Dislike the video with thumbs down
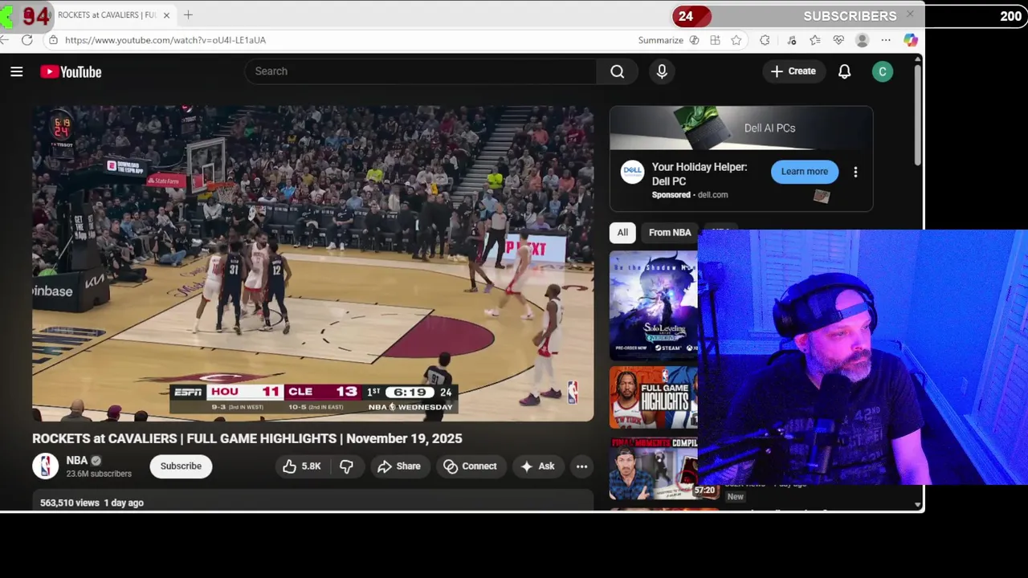 pos(346,466)
